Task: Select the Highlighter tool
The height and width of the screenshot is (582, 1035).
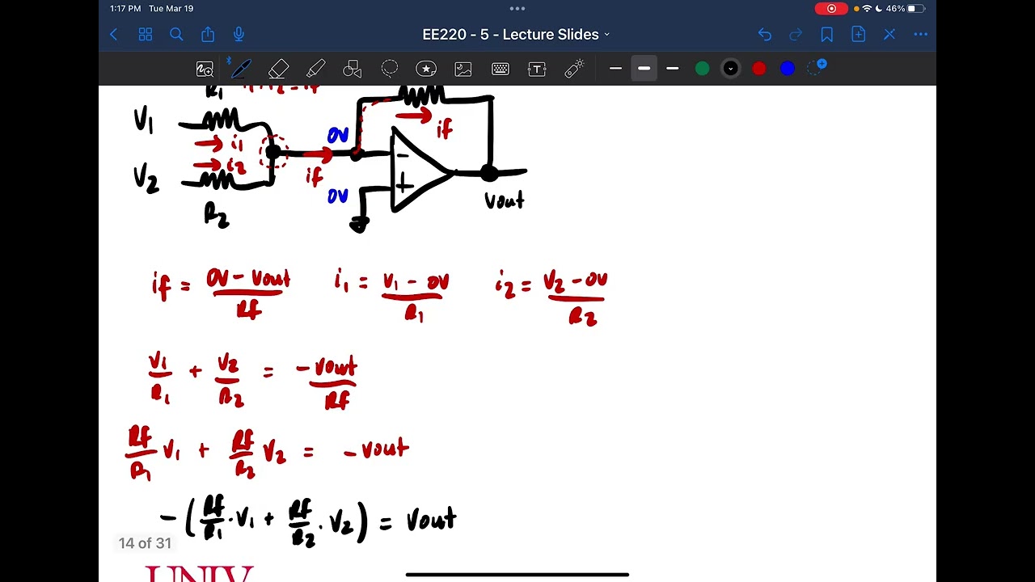Action: pos(315,69)
